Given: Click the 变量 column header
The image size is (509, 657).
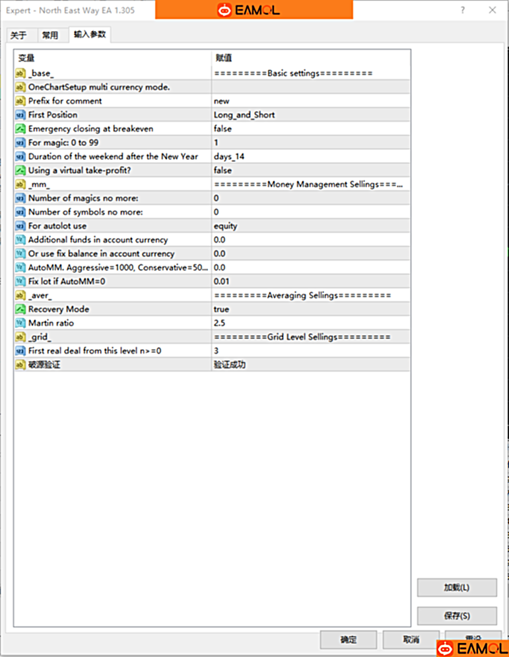Looking at the screenshot, I should 113,58.
